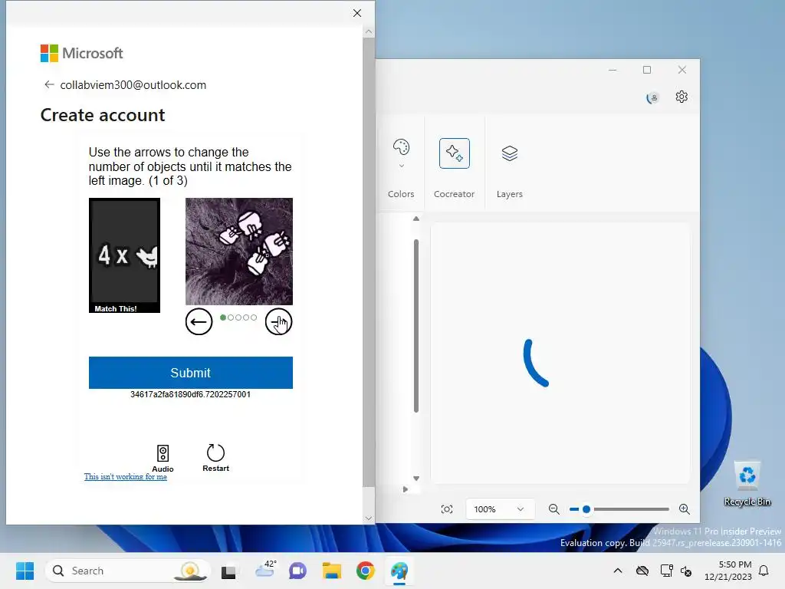Click the down arrow of Paint's vertical scrollbar
Viewport: 785px width, 589px height.
coord(416,479)
